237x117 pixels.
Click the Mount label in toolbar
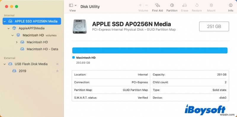(211, 11)
